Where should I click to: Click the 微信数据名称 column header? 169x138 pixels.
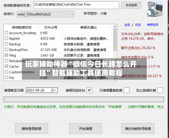22,27
